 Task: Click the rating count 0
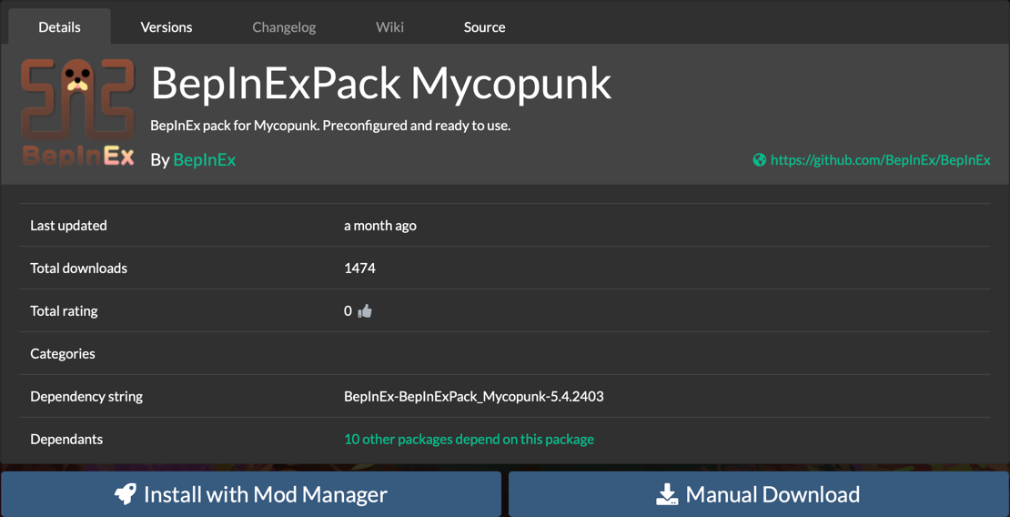pos(348,311)
